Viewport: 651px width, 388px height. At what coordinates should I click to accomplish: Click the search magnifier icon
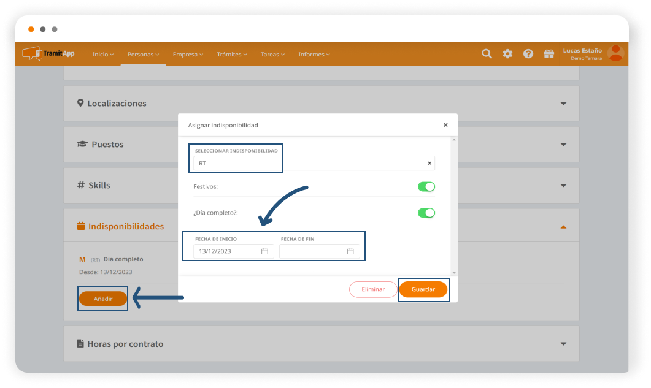tap(487, 54)
